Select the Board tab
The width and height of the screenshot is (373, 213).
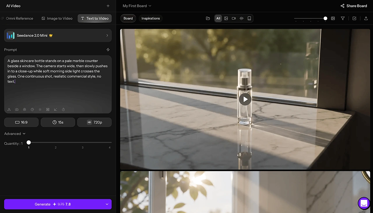point(128,18)
